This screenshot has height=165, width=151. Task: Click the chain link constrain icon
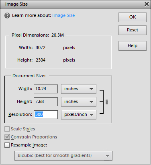coord(107,102)
